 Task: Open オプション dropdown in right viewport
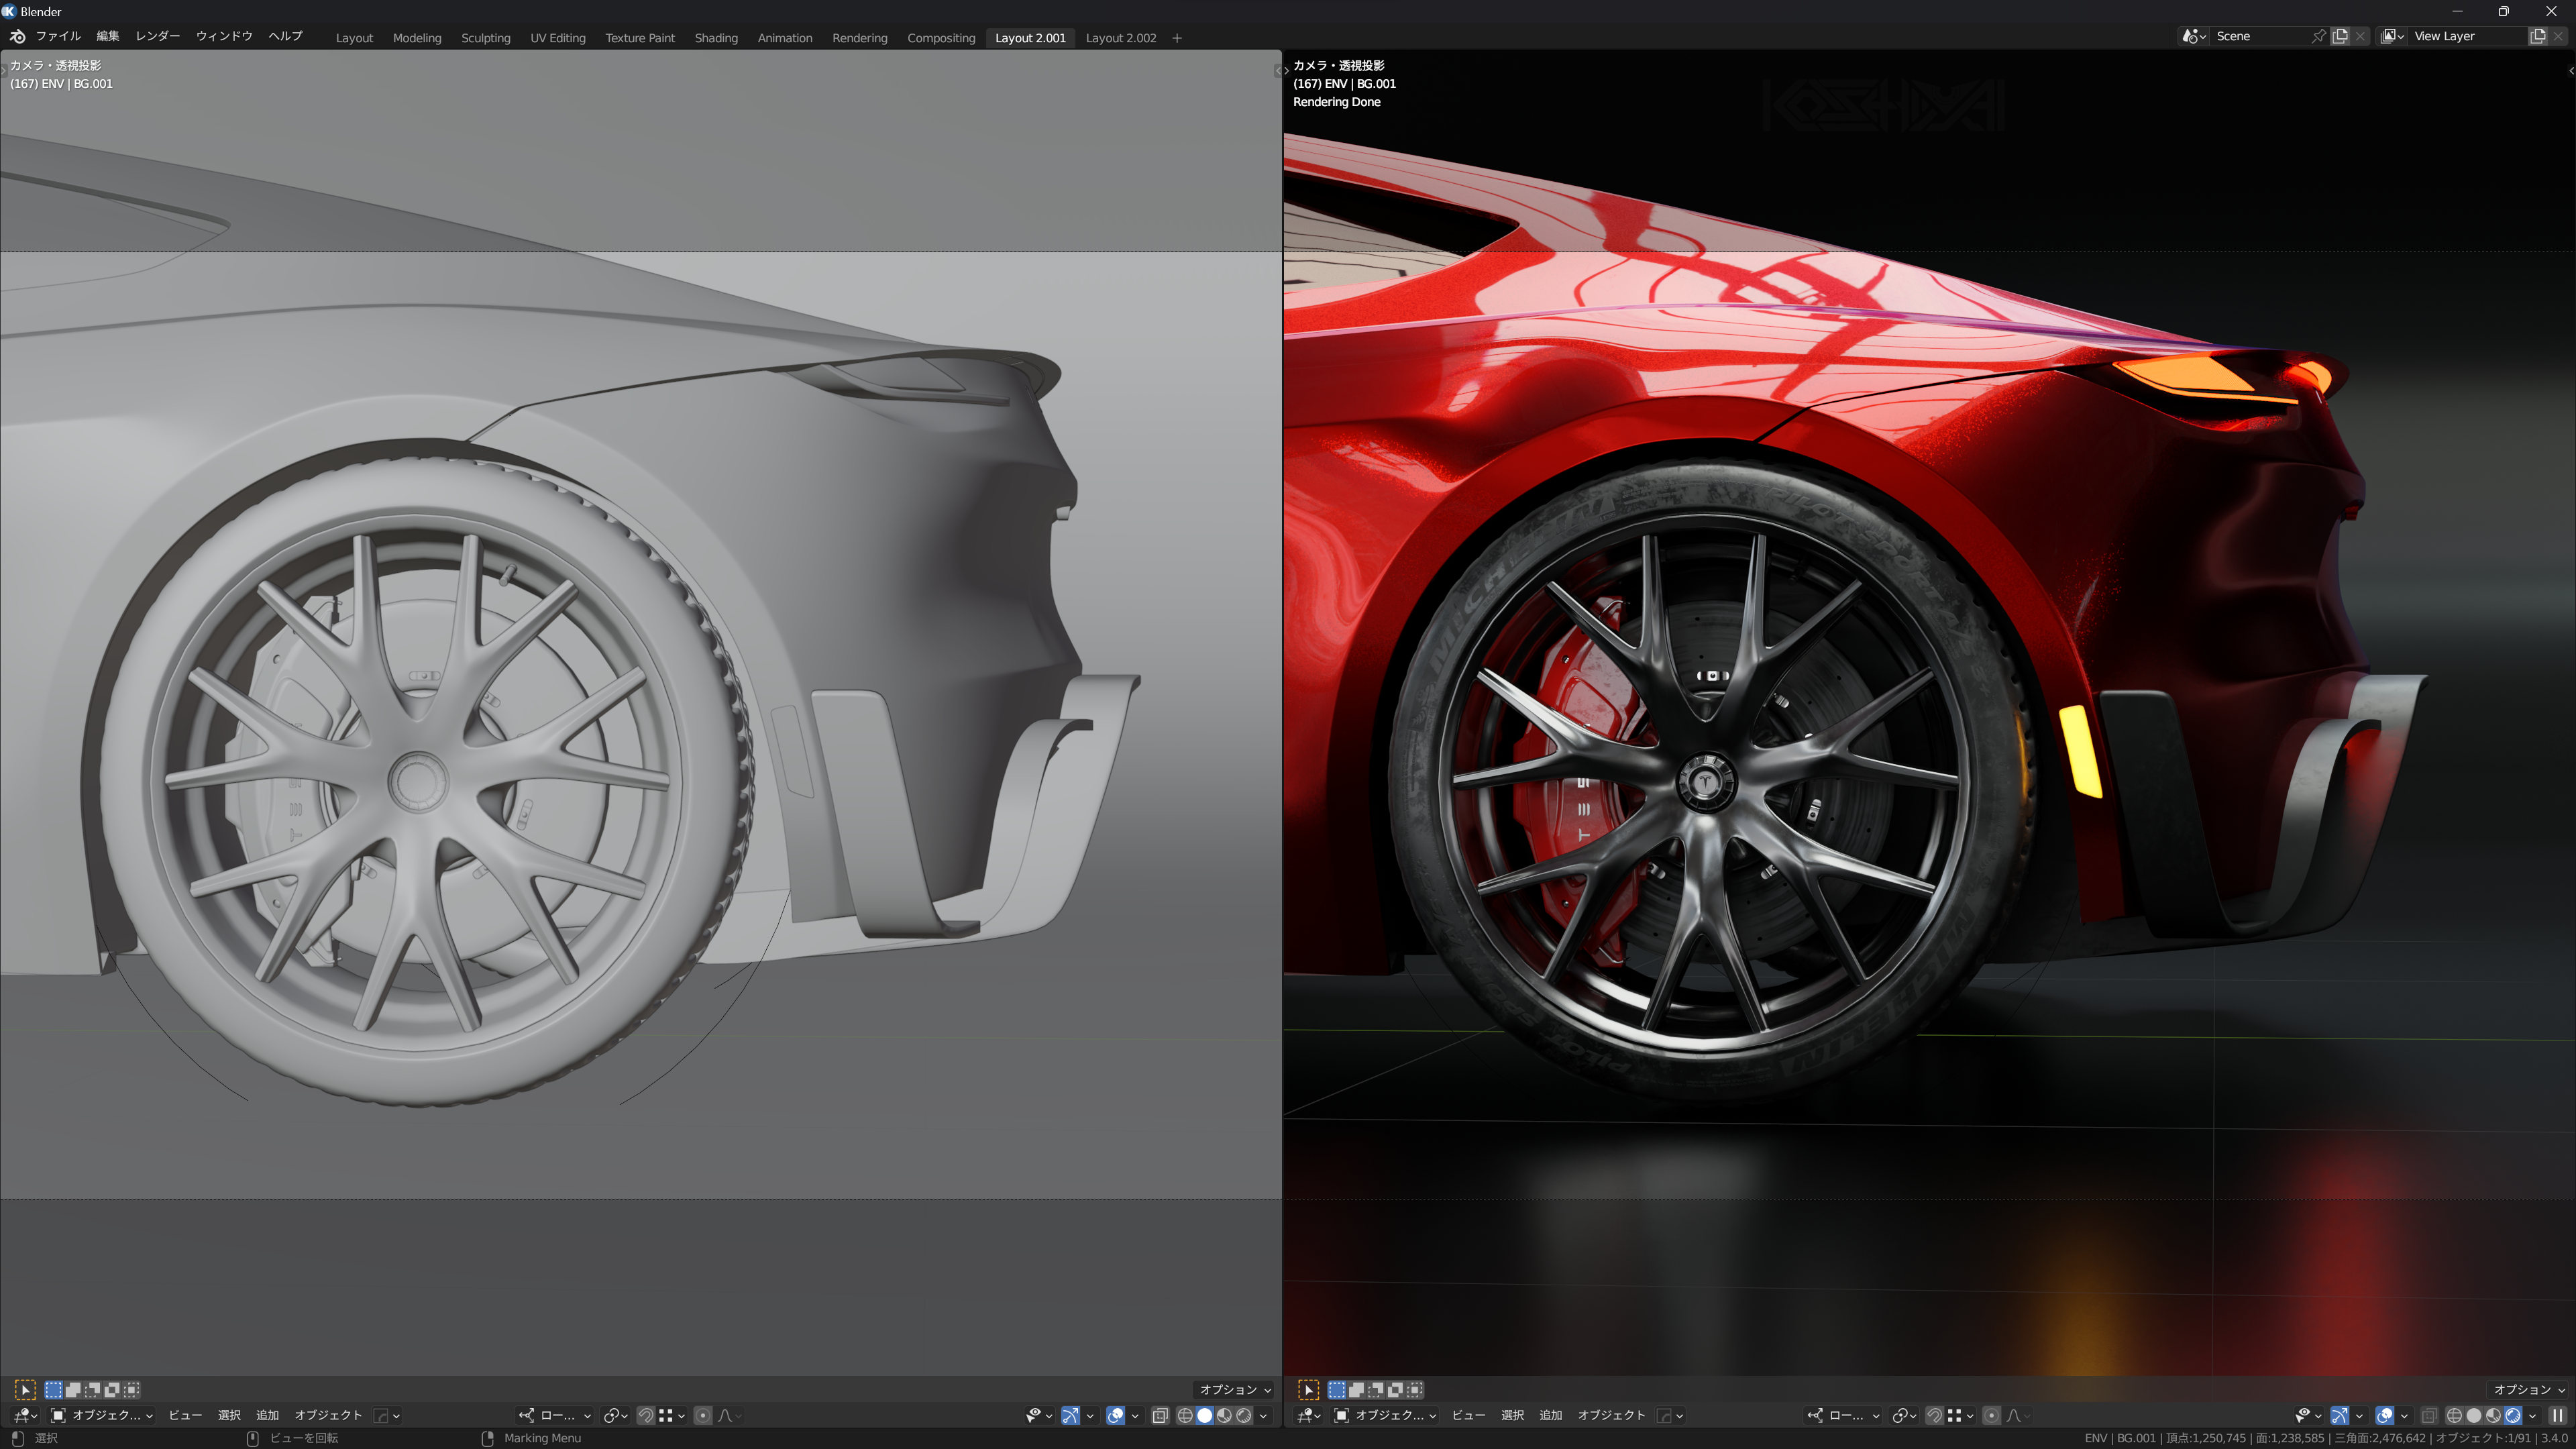coord(2528,1389)
